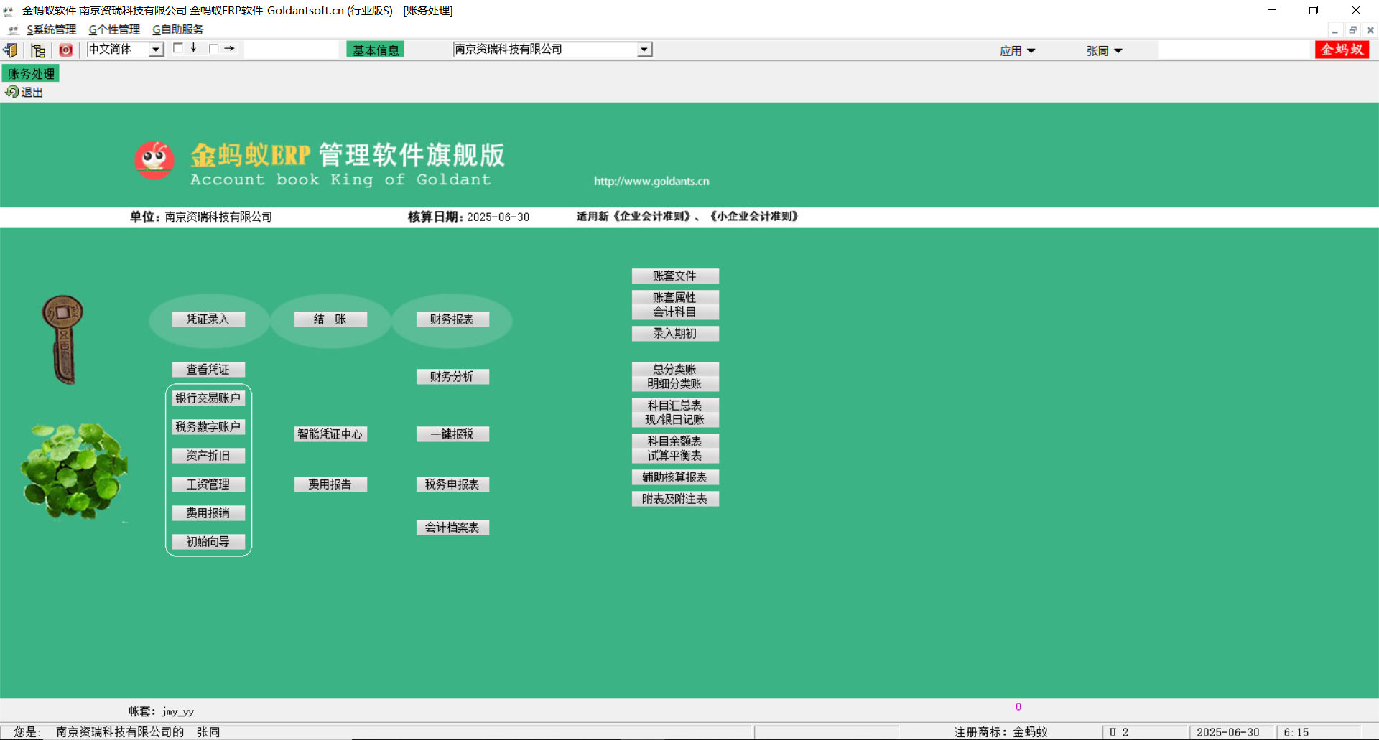The width and height of the screenshot is (1379, 740).
Task: Open the 应用 dropdown menu
Action: click(1017, 51)
